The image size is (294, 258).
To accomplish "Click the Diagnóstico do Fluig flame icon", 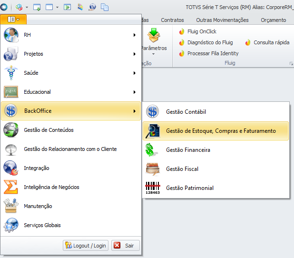I will tap(182, 42).
